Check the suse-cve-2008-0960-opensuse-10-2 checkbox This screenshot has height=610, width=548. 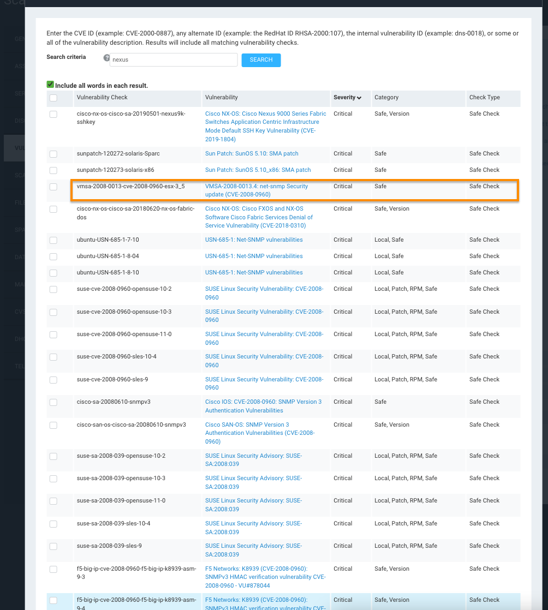click(x=53, y=289)
